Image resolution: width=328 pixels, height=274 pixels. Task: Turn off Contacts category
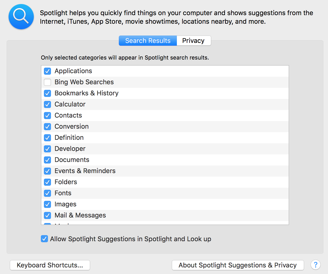47,116
